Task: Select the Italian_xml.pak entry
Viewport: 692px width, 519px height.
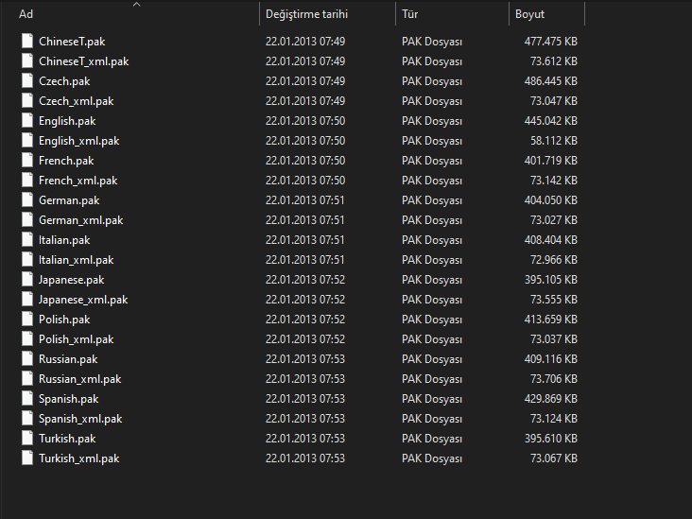Action: click(x=76, y=260)
